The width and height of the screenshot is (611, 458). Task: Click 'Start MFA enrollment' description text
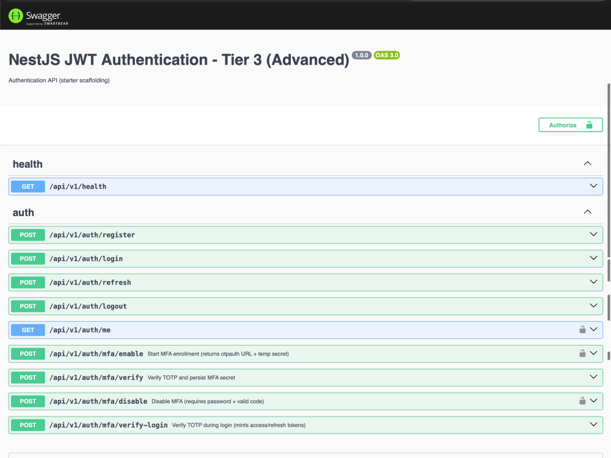[218, 354]
